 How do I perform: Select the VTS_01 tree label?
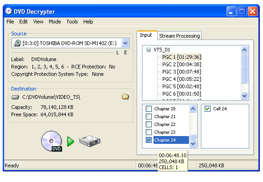tap(162, 50)
